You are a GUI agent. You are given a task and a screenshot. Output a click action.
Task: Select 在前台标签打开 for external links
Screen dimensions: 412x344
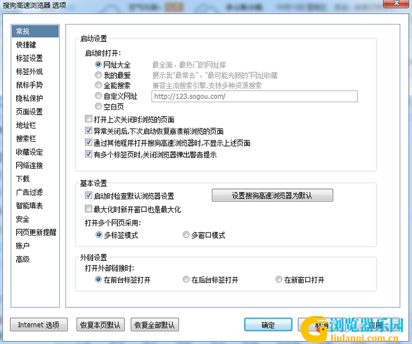click(98, 279)
